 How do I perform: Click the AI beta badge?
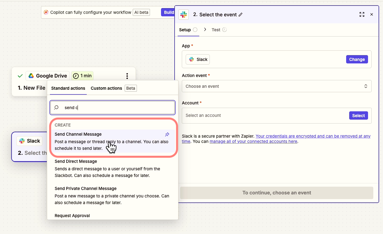[x=141, y=12]
